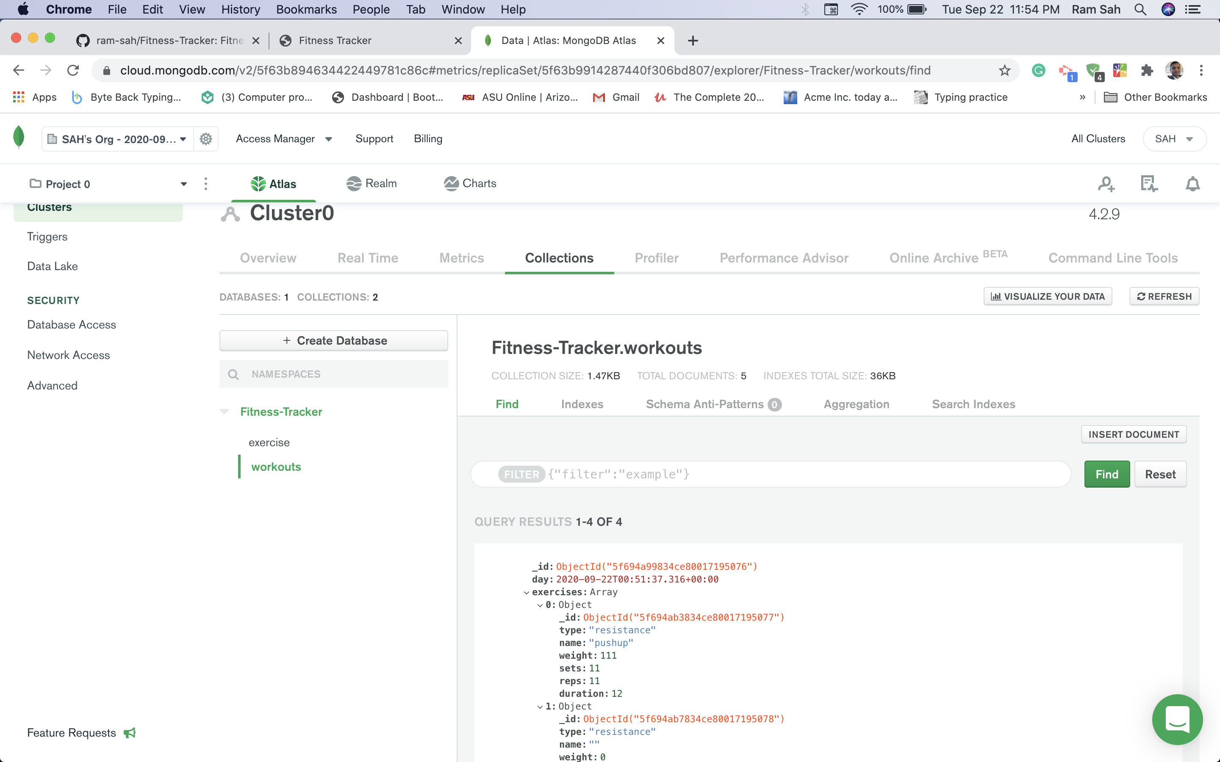Open the Charts section
This screenshot has width=1220, height=762.
click(469, 183)
